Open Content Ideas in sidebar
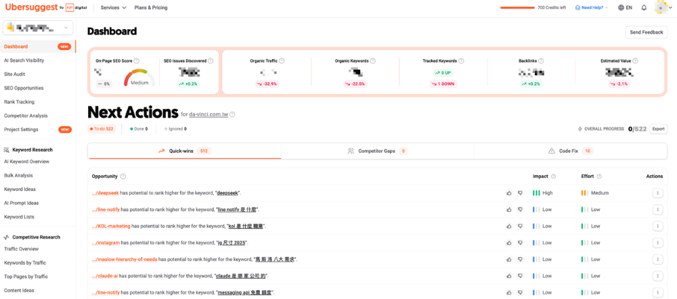This screenshot has height=299, width=677. (19, 290)
